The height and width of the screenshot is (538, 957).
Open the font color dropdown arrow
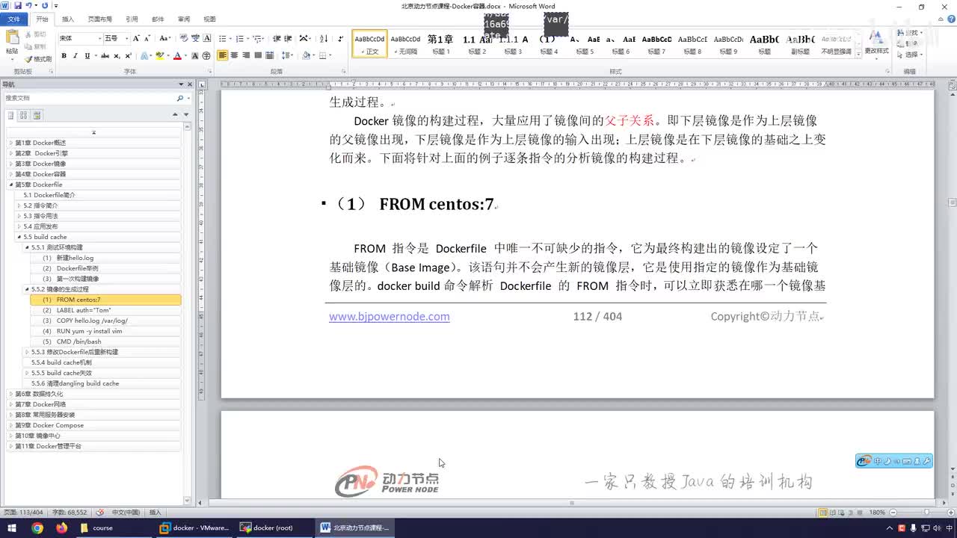pyautogui.click(x=185, y=55)
